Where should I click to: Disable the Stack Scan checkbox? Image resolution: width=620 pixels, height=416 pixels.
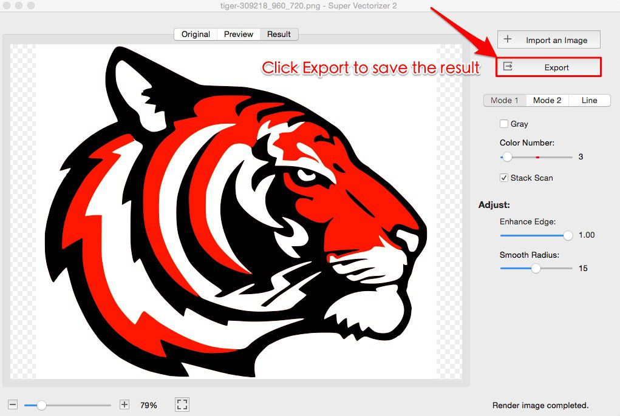[504, 178]
